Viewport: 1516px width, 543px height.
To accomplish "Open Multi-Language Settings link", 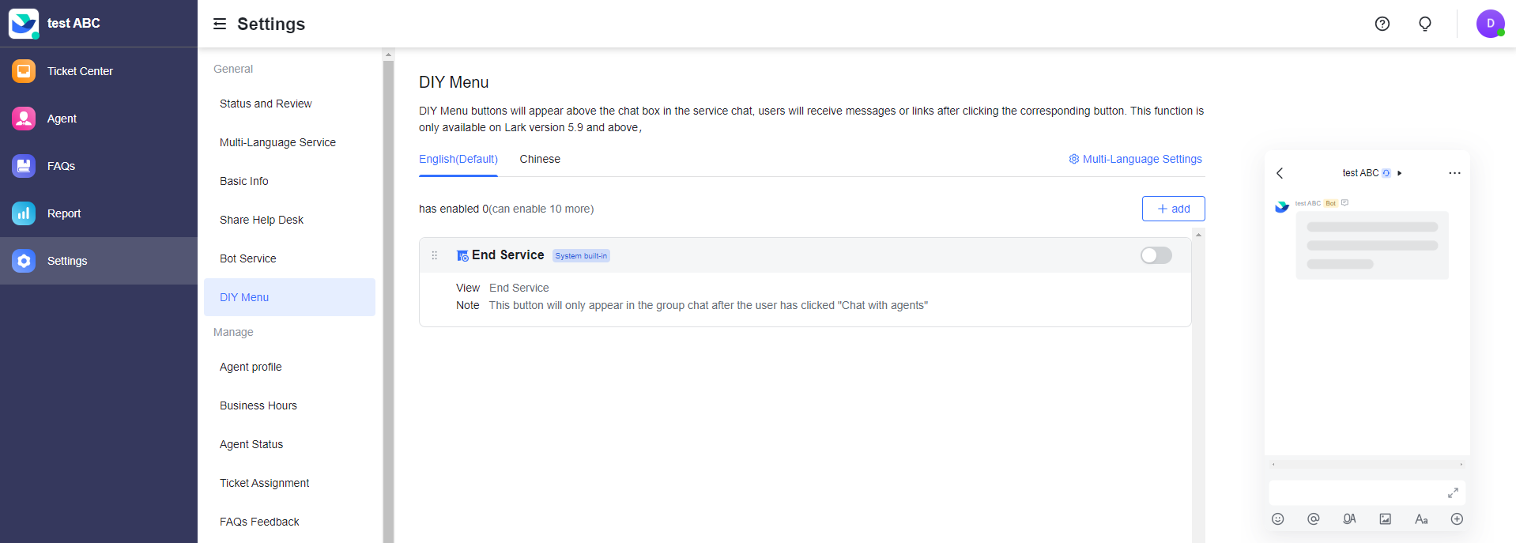I will click(x=1135, y=159).
